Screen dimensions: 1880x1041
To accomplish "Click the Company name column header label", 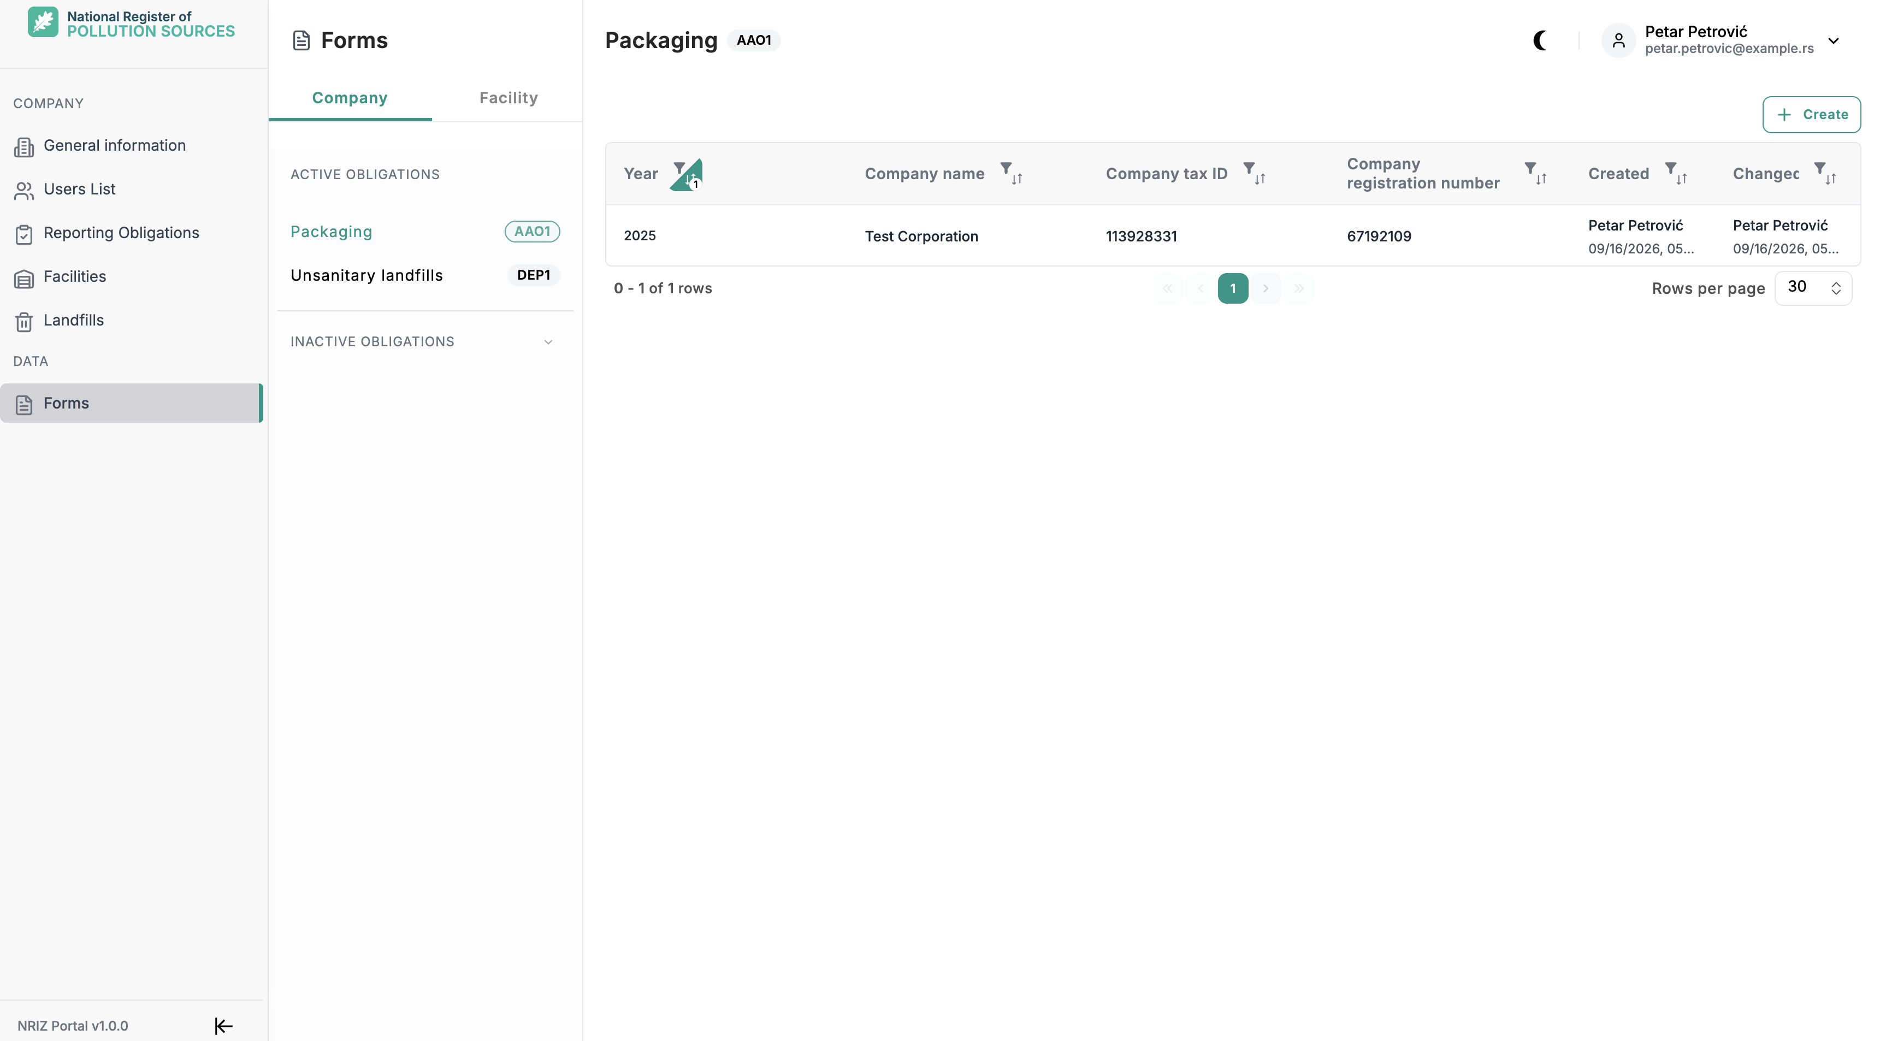I will (x=925, y=174).
